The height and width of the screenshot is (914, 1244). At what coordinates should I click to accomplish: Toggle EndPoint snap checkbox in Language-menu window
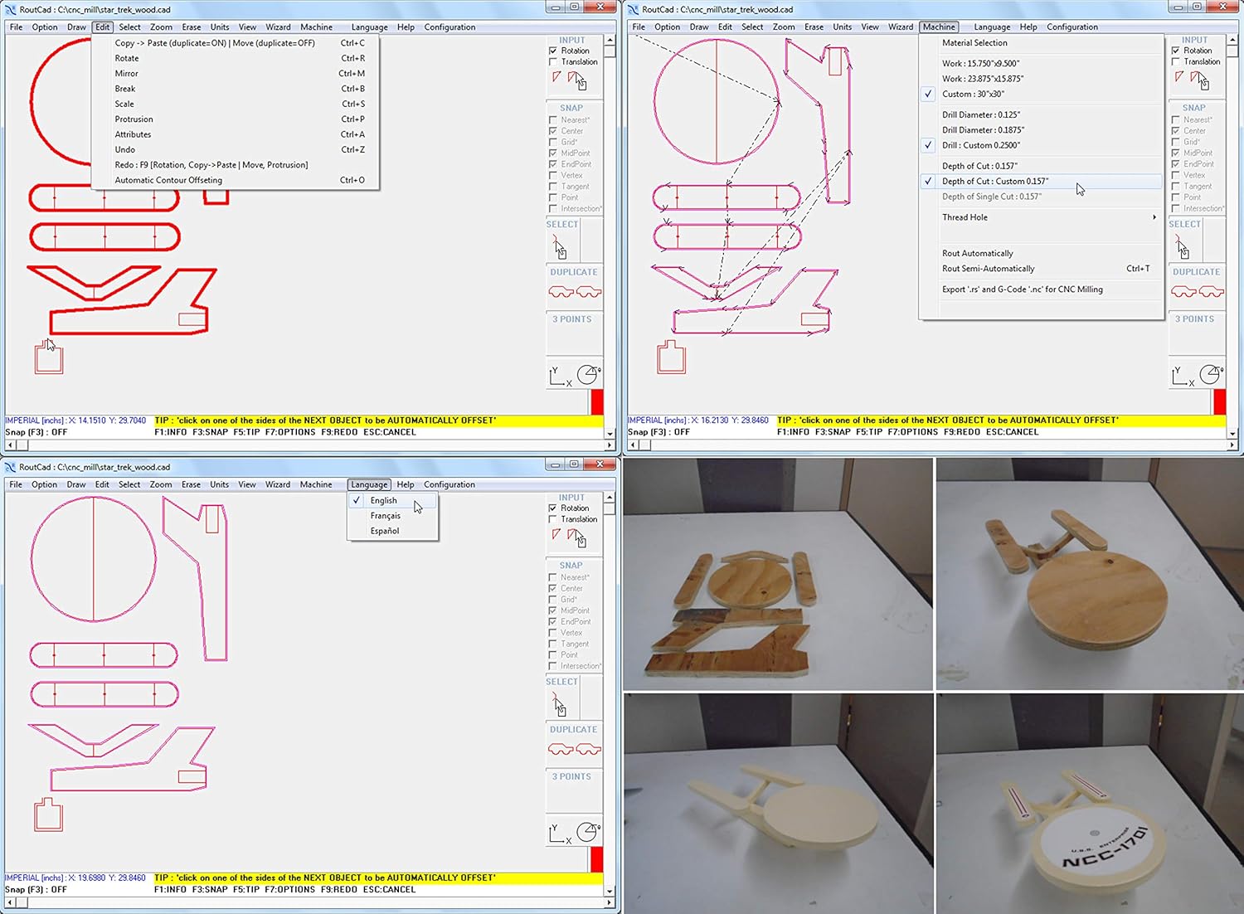coord(553,622)
